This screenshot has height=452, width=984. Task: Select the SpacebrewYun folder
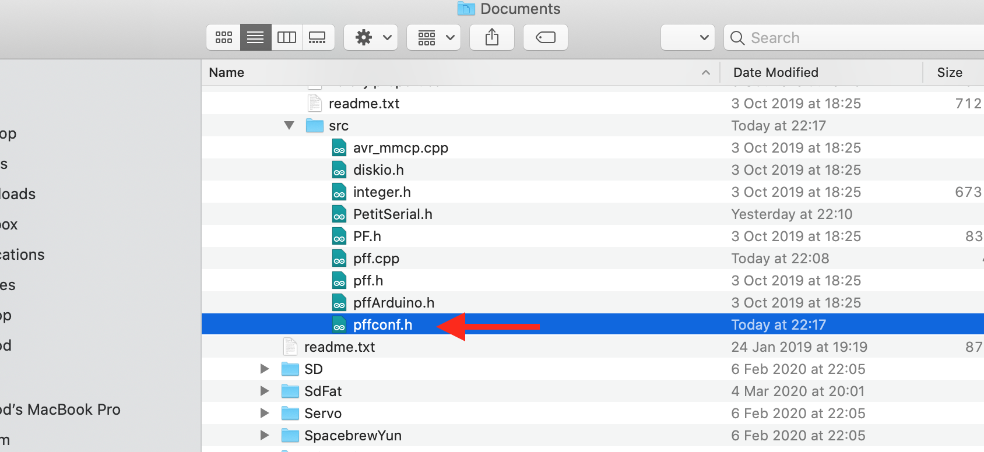coord(353,436)
